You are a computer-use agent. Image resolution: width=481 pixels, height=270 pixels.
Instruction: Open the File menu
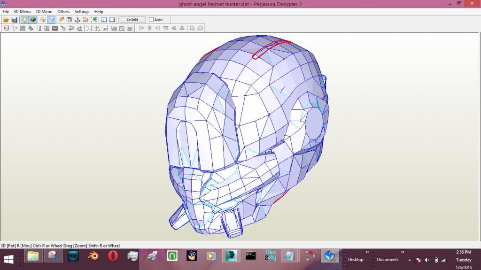(6, 12)
